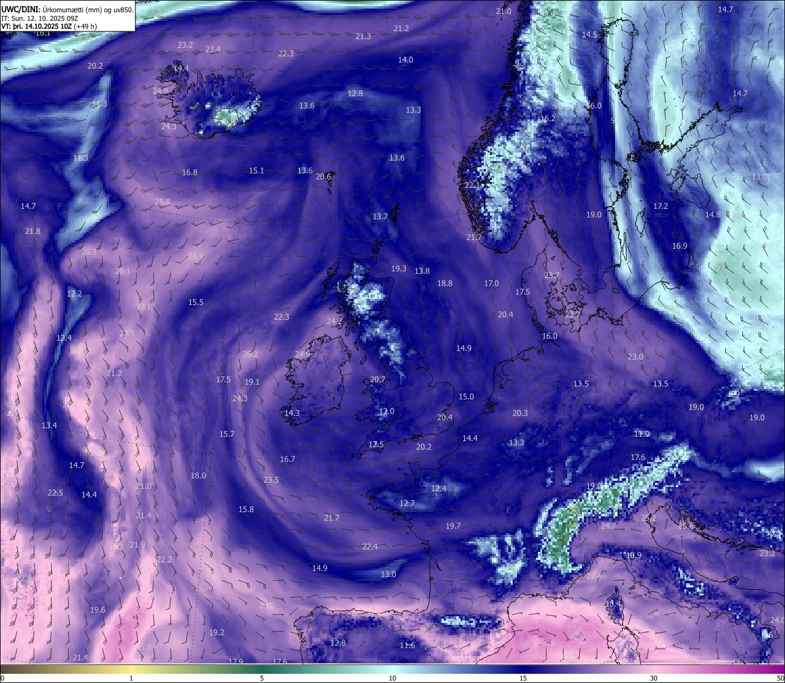Select the 19.3 value east of Scotland
785x683 pixels.
[399, 269]
